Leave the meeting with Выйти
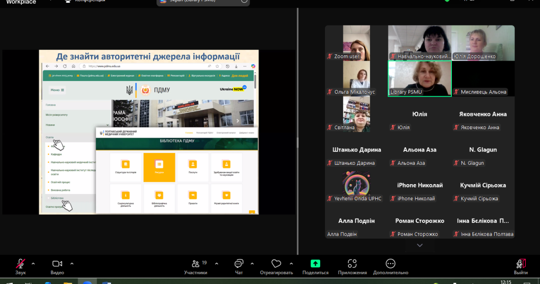This screenshot has height=284, width=540. 521,267
